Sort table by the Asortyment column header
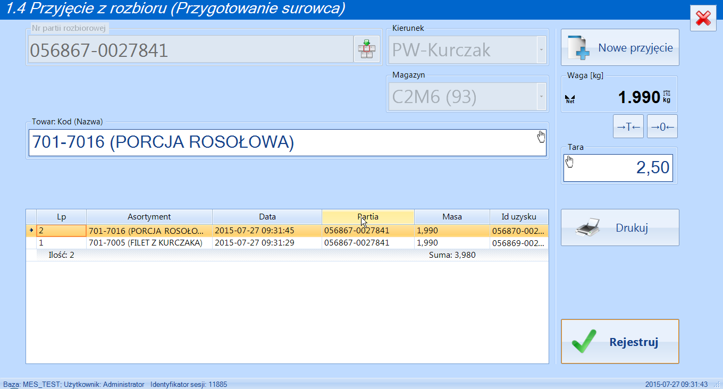723x389 pixels. pos(149,217)
